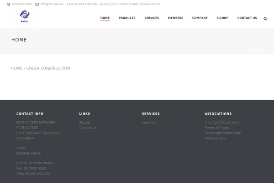Click phone number 00 0000 0000 at top

click(22, 4)
